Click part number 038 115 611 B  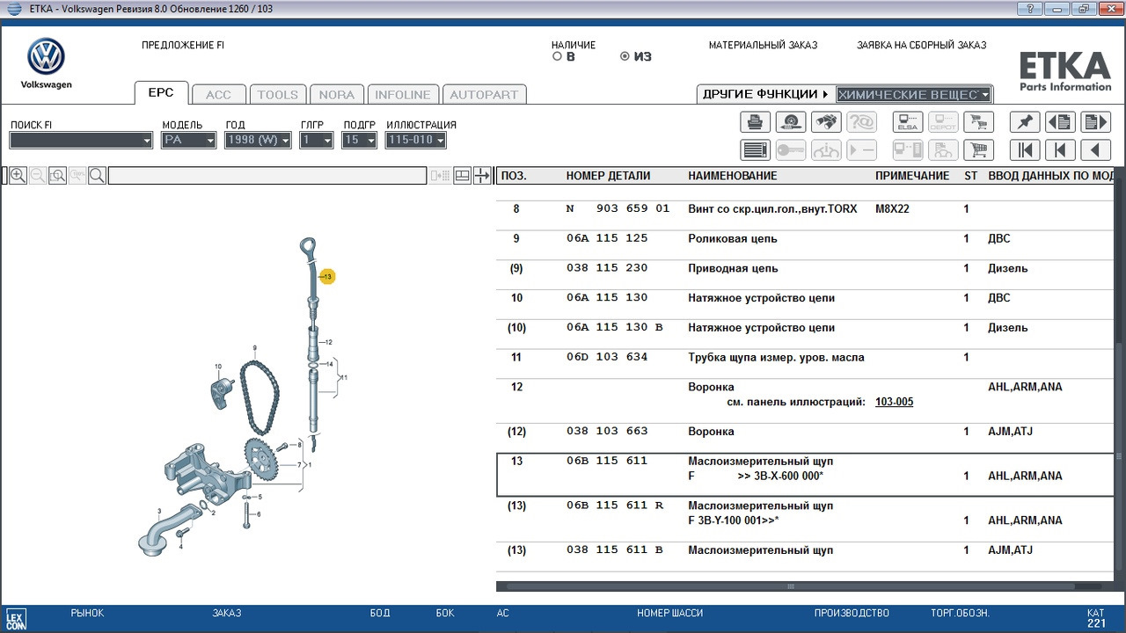(614, 550)
